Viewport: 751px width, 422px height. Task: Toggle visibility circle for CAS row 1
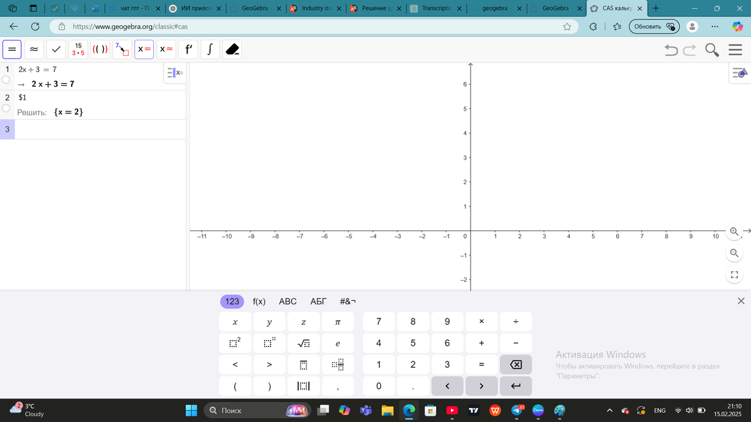click(6, 80)
